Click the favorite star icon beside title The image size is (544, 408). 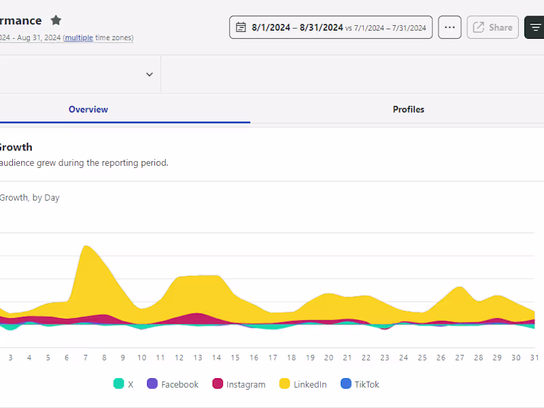pos(56,20)
